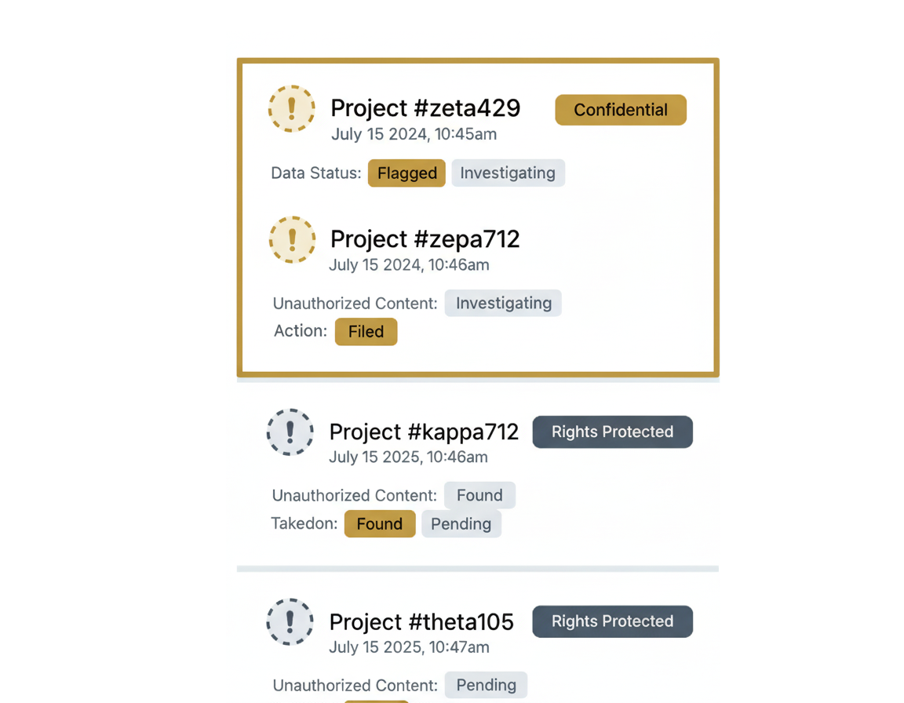Click the gray Found unauthorized content tag

[x=479, y=495]
